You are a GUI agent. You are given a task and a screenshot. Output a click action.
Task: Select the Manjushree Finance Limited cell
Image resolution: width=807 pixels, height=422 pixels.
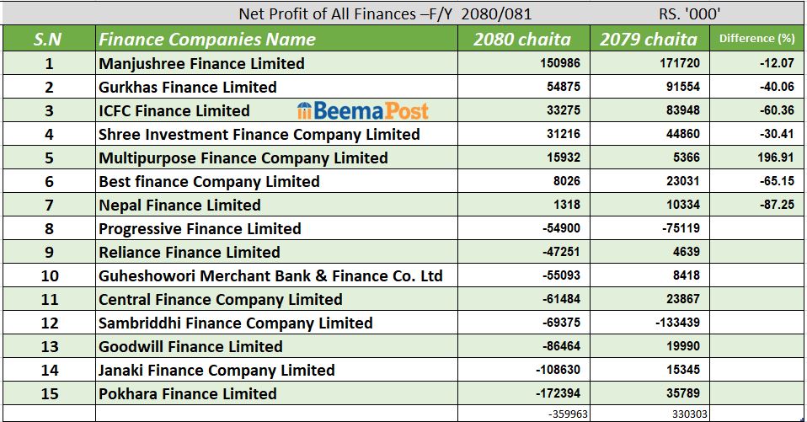tap(201, 63)
